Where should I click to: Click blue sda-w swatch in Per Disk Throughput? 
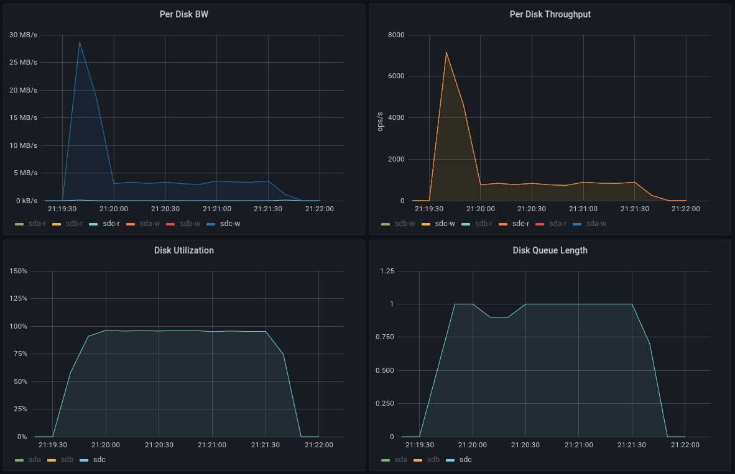577,224
